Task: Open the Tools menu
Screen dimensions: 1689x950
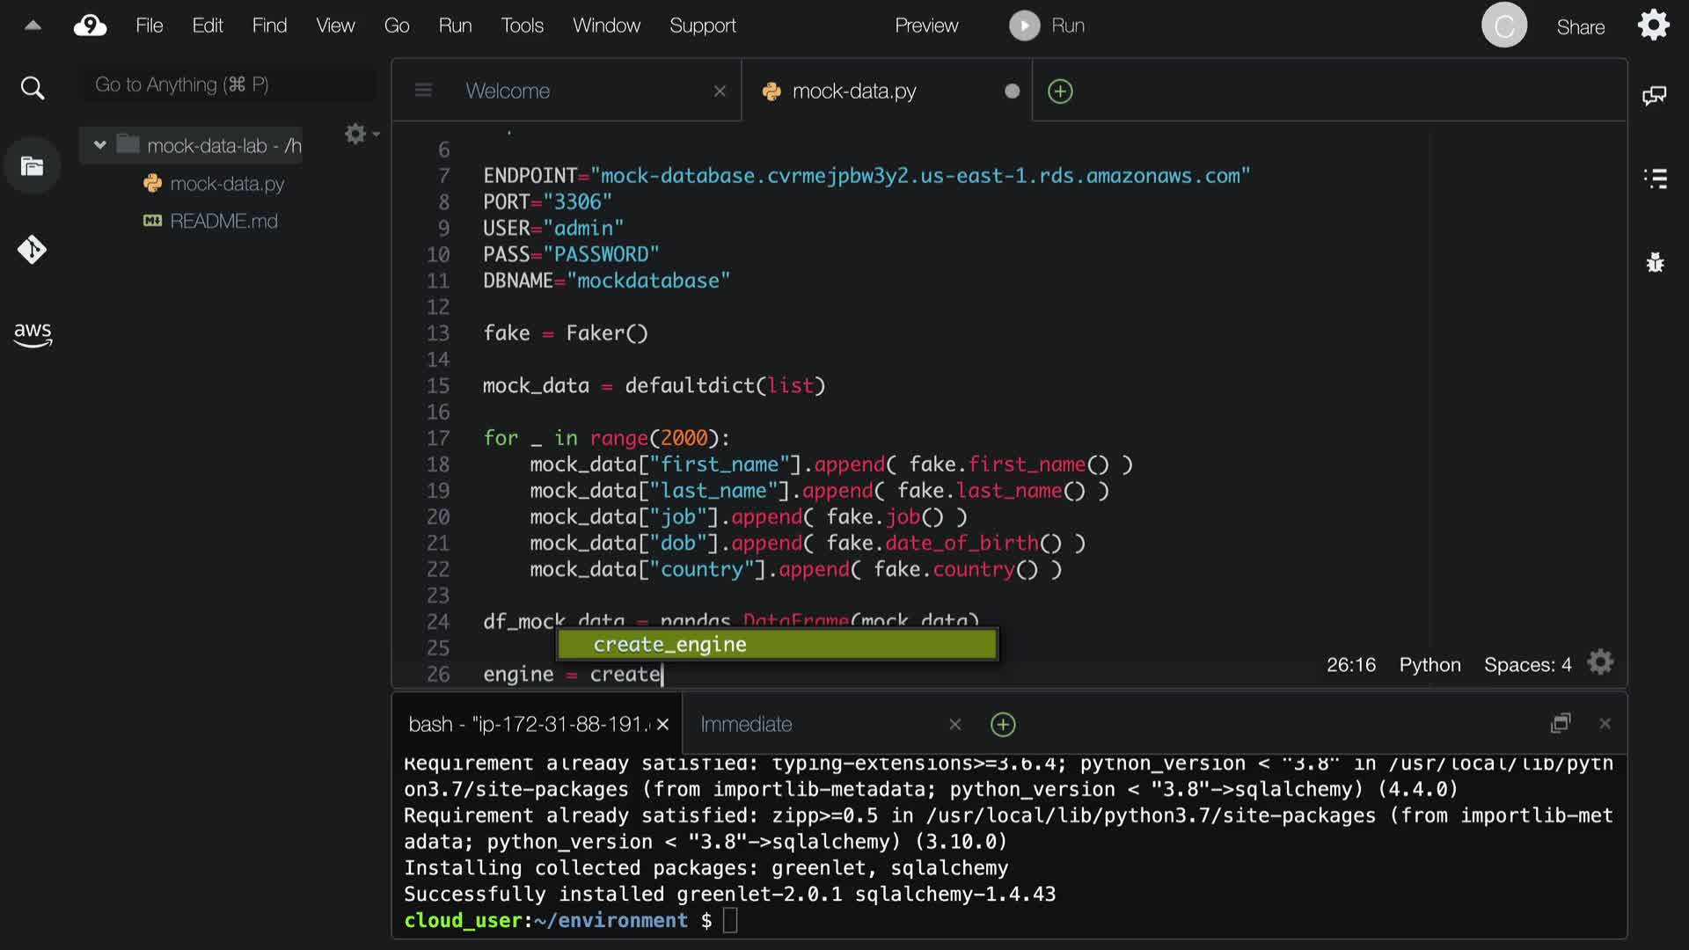Action: pos(522,26)
